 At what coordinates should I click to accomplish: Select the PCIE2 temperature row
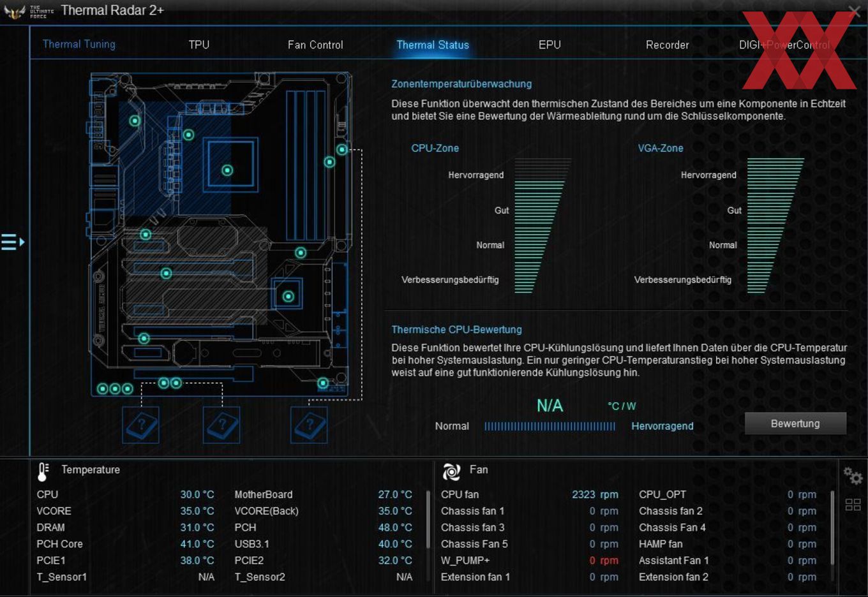323,561
